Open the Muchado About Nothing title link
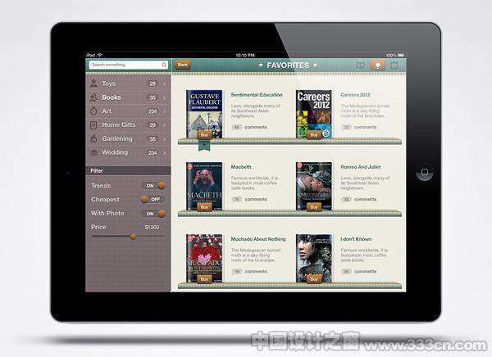The height and width of the screenshot is (357, 492). tap(258, 239)
